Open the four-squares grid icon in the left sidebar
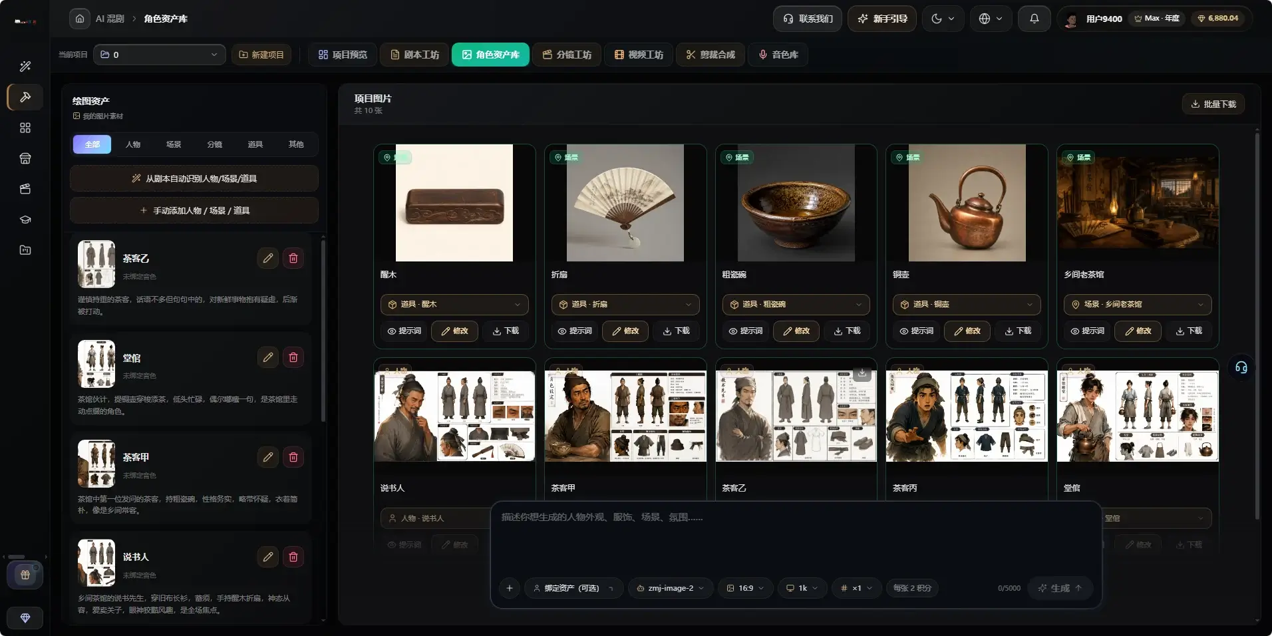The image size is (1272, 636). [25, 128]
